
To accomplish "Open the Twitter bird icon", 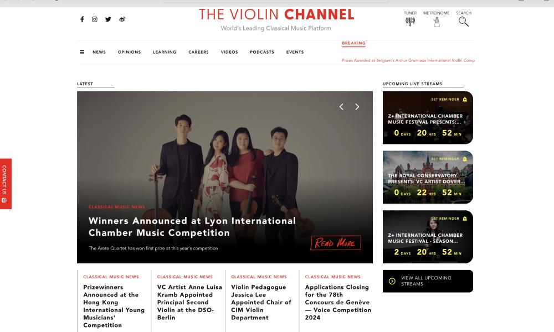I will [108, 19].
